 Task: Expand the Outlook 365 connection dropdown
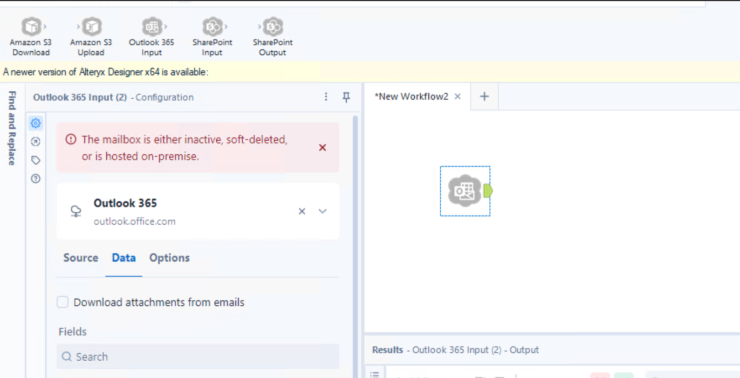tap(322, 211)
